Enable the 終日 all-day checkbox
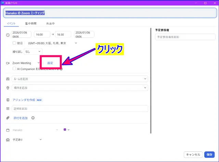The image size is (219, 162). click(14, 43)
